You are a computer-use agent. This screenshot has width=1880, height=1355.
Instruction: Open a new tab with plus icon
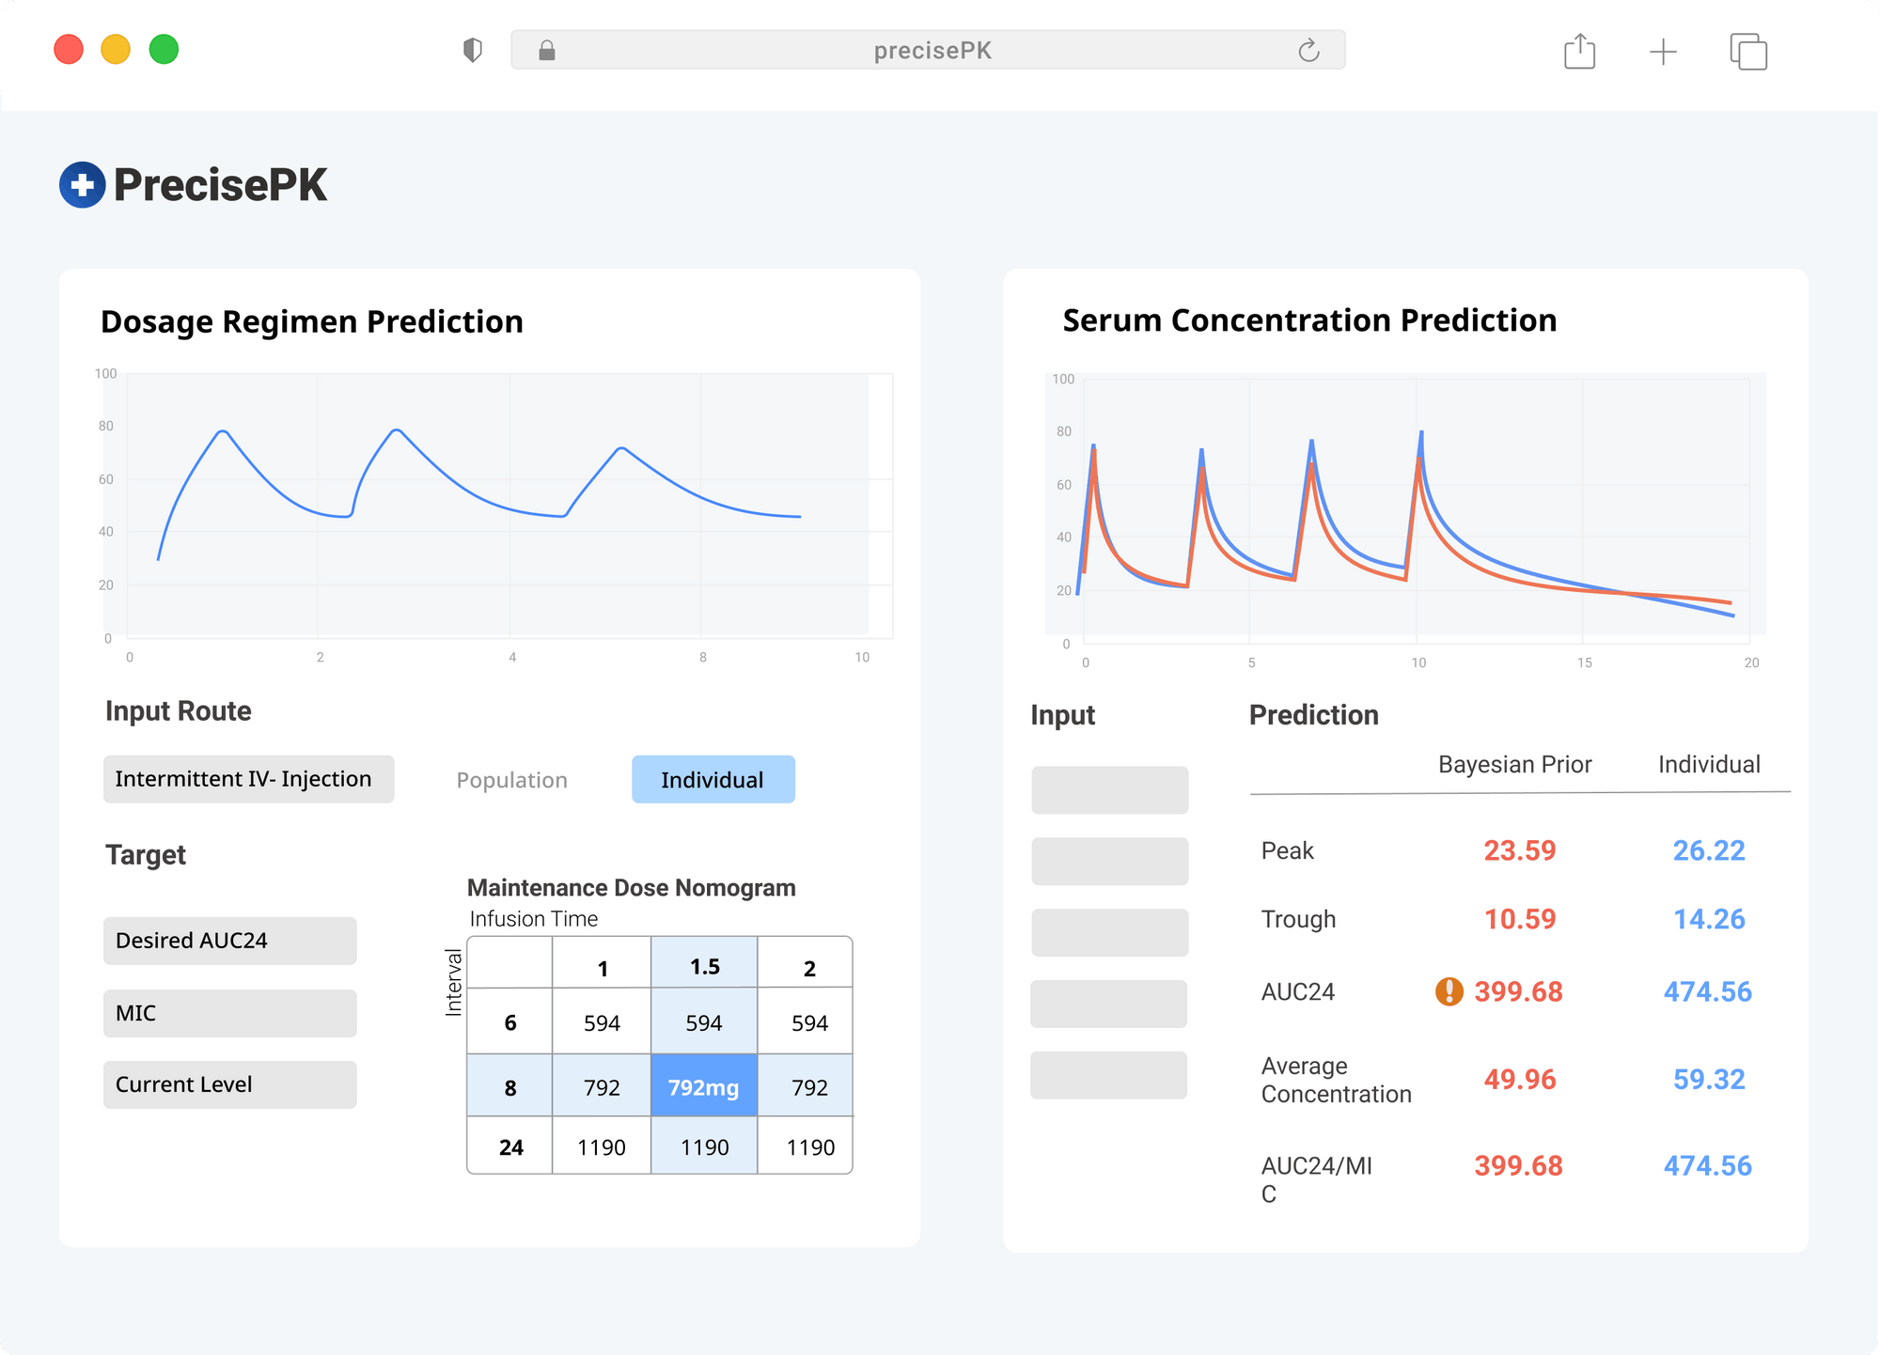[1663, 51]
